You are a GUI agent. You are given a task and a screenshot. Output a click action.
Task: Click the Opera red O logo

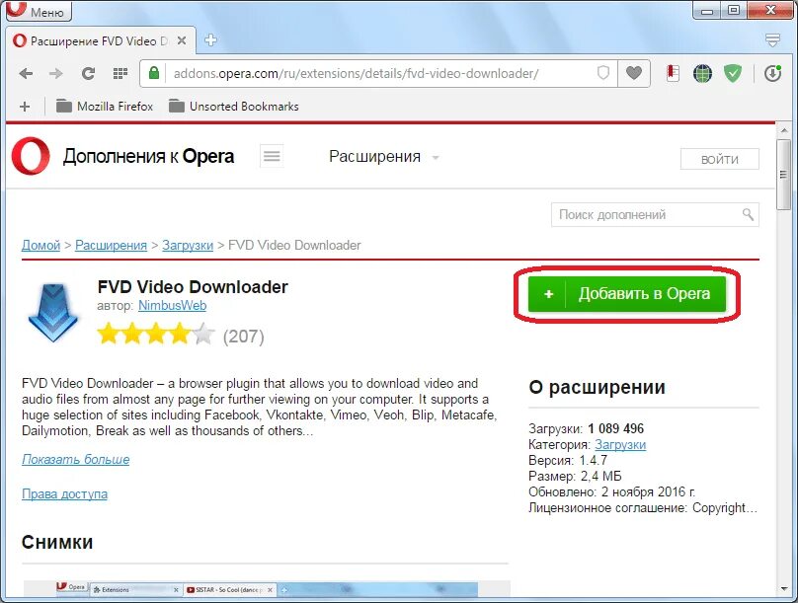click(x=31, y=156)
